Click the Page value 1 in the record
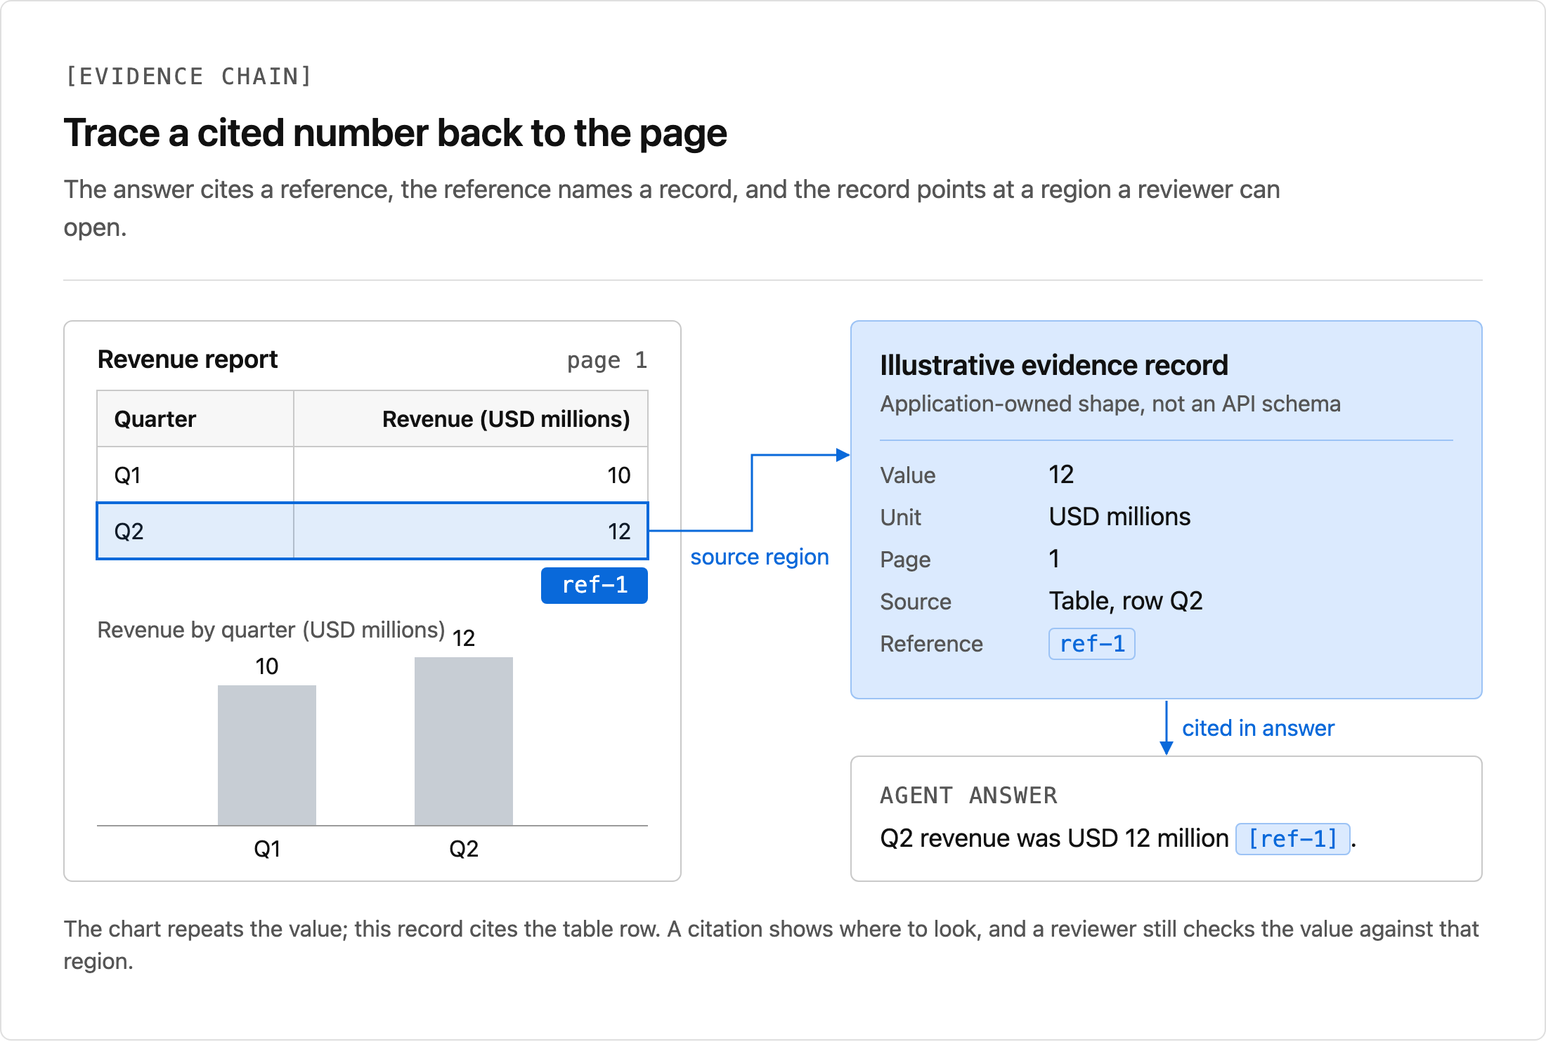The height and width of the screenshot is (1042, 1546). [1054, 559]
